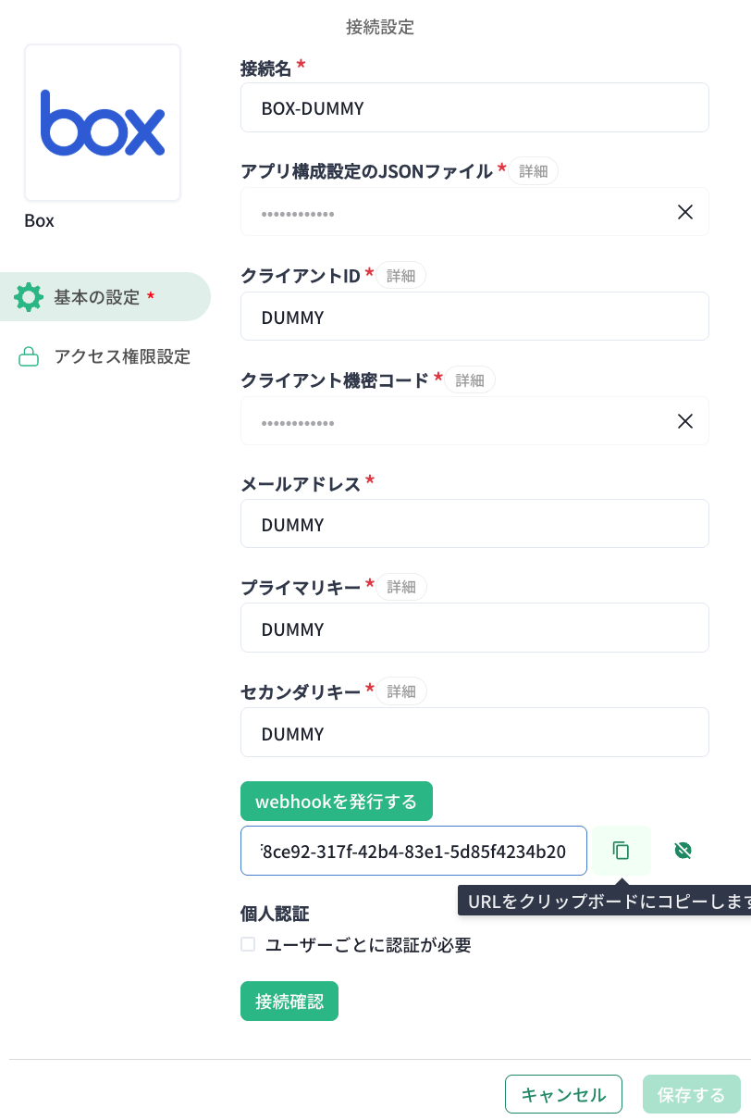Click the メールアドレス input field
Screen dimensions: 751x1120
[474, 524]
